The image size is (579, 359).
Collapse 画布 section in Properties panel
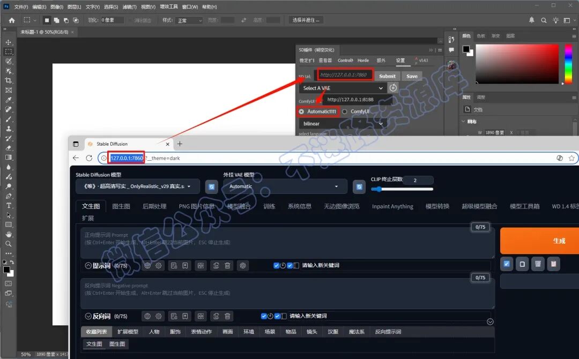[463, 122]
